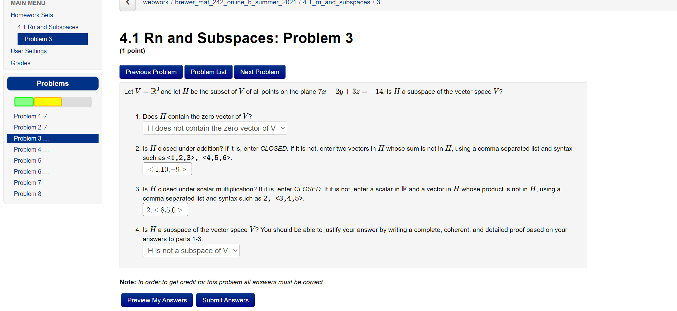Click the back chevron in the breadcrumb bar
The image size is (677, 311).
127,3
